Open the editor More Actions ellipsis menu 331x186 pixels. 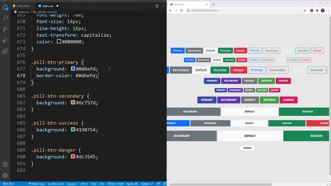coord(163,6)
